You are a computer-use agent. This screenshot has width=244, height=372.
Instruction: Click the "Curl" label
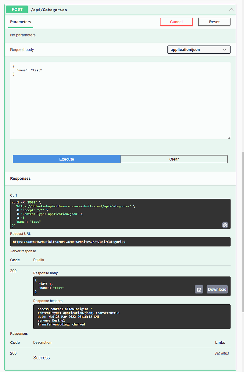coord(13,195)
